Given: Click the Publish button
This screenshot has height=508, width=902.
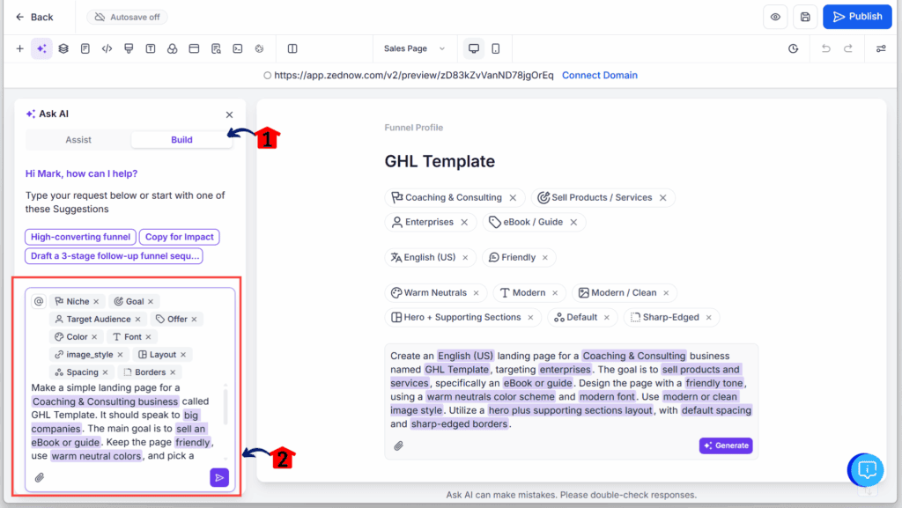Looking at the screenshot, I should click(856, 16).
